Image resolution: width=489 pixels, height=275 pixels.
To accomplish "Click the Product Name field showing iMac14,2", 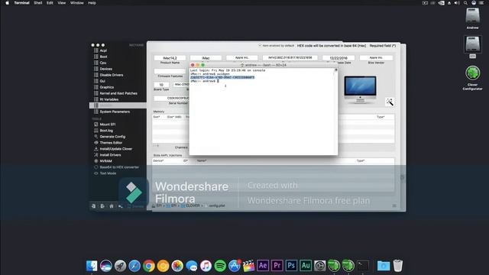I will click(170, 58).
